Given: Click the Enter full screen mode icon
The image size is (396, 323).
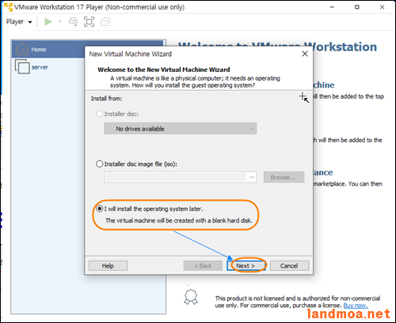Looking at the screenshot, I should pyautogui.click(x=89, y=21).
